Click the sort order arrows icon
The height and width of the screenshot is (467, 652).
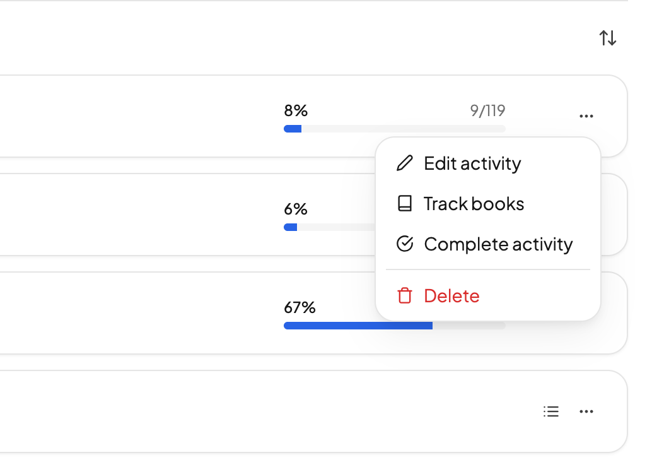[607, 38]
